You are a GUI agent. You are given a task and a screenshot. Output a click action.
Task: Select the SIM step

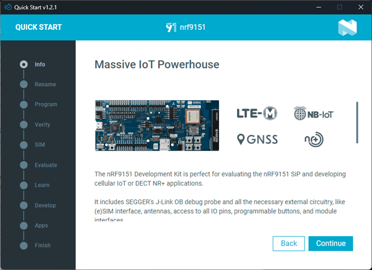[x=40, y=145]
